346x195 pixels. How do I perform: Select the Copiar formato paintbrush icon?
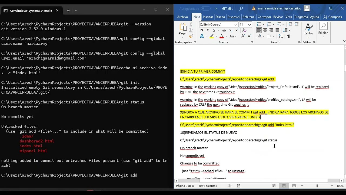pyautogui.click(x=191, y=36)
